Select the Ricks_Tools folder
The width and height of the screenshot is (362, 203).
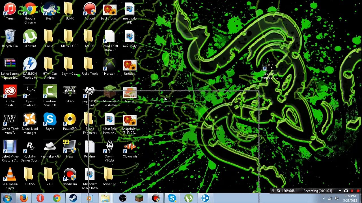pos(90,67)
